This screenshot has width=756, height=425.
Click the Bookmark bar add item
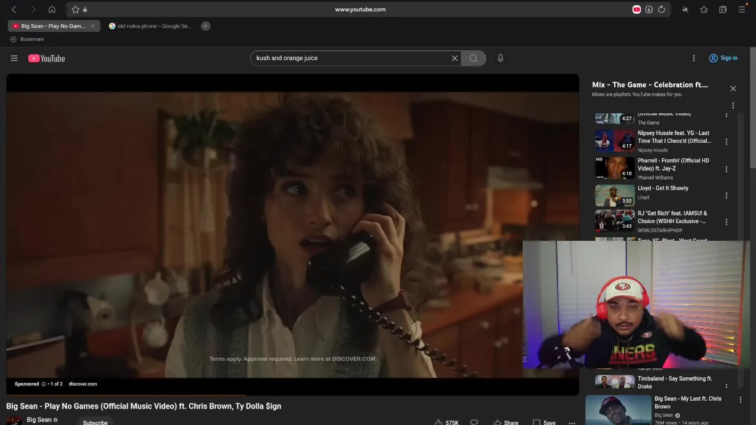coord(27,39)
